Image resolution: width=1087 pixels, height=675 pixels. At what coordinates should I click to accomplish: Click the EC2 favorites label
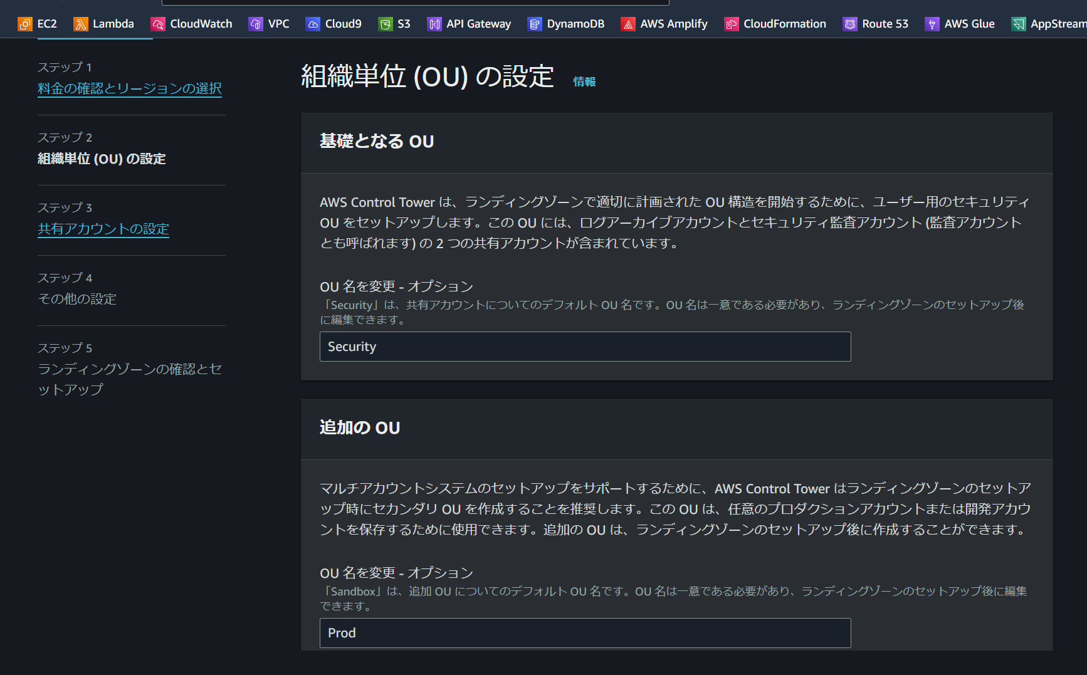point(47,24)
